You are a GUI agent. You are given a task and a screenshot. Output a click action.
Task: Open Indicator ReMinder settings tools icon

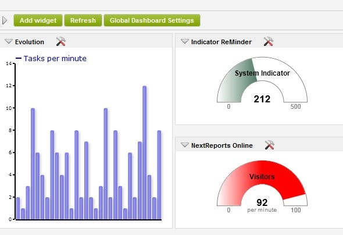coord(269,41)
